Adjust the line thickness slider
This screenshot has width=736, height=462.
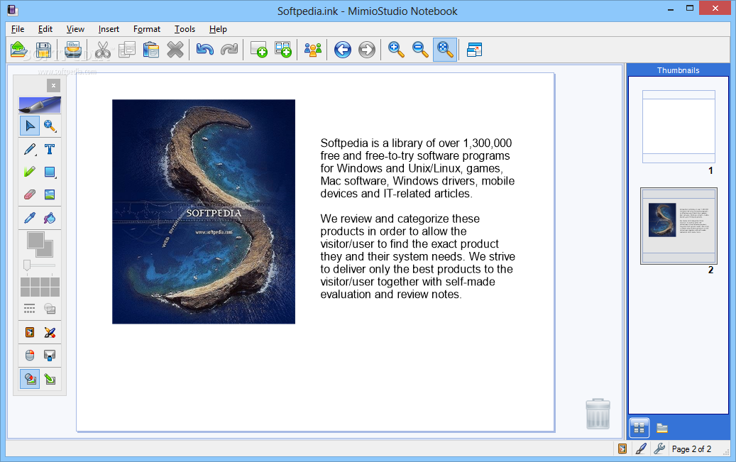(40, 265)
